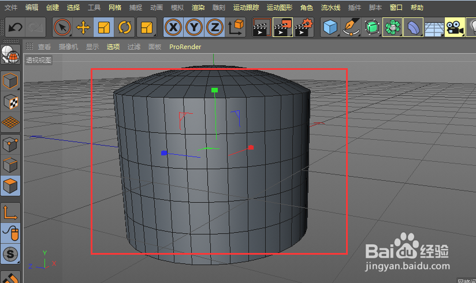The image size is (476, 283).
Task: Open the Spline Pen tool
Action: pos(351,27)
